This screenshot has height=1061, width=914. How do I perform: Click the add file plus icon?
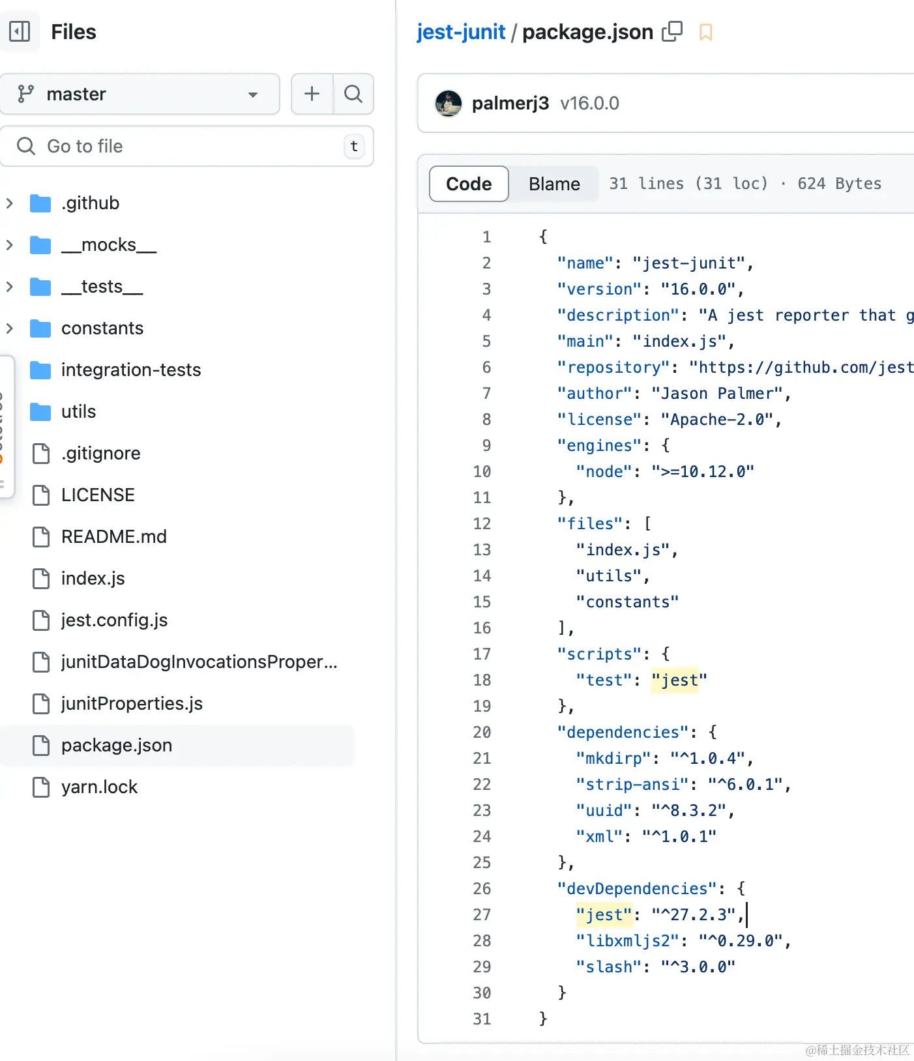tap(312, 94)
